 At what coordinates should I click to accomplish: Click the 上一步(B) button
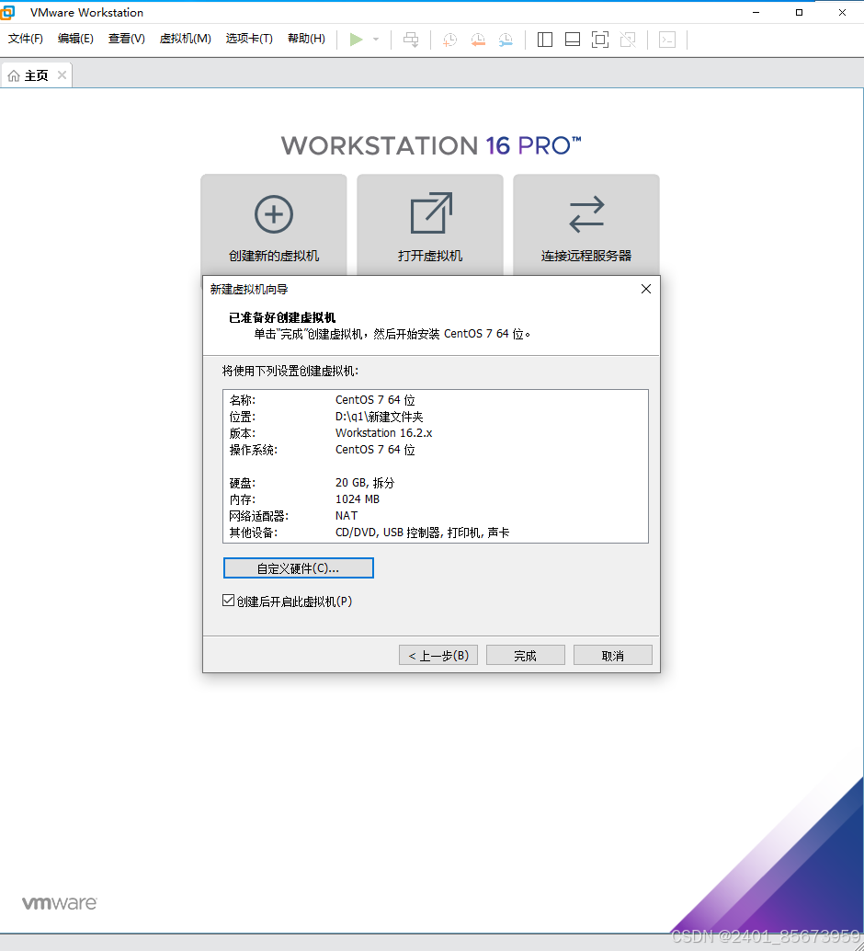point(438,655)
